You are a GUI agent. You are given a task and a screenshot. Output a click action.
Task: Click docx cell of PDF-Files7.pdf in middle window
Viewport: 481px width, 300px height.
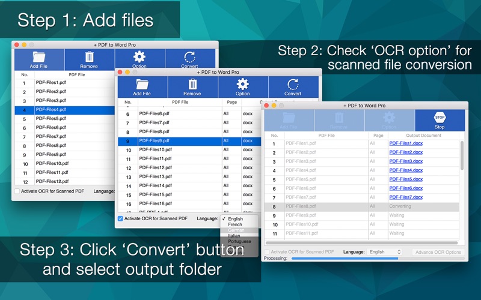coord(248,123)
